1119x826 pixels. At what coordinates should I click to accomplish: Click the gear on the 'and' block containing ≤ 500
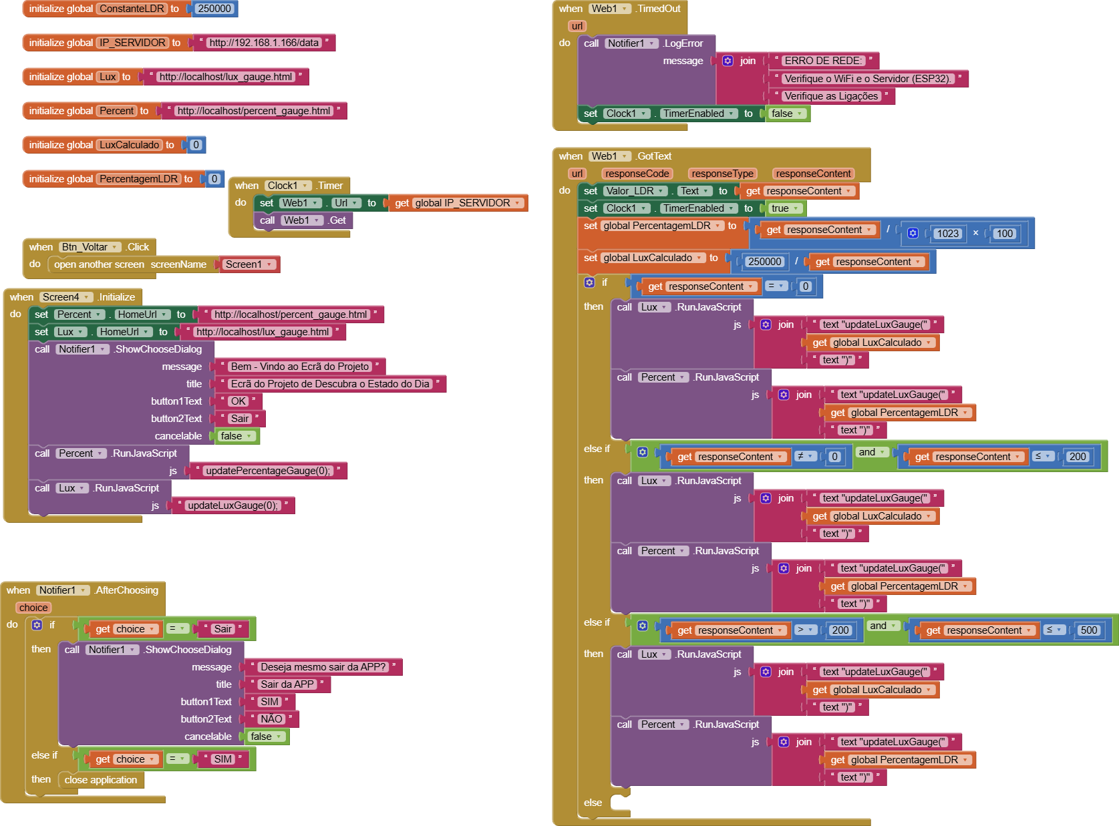click(x=643, y=626)
